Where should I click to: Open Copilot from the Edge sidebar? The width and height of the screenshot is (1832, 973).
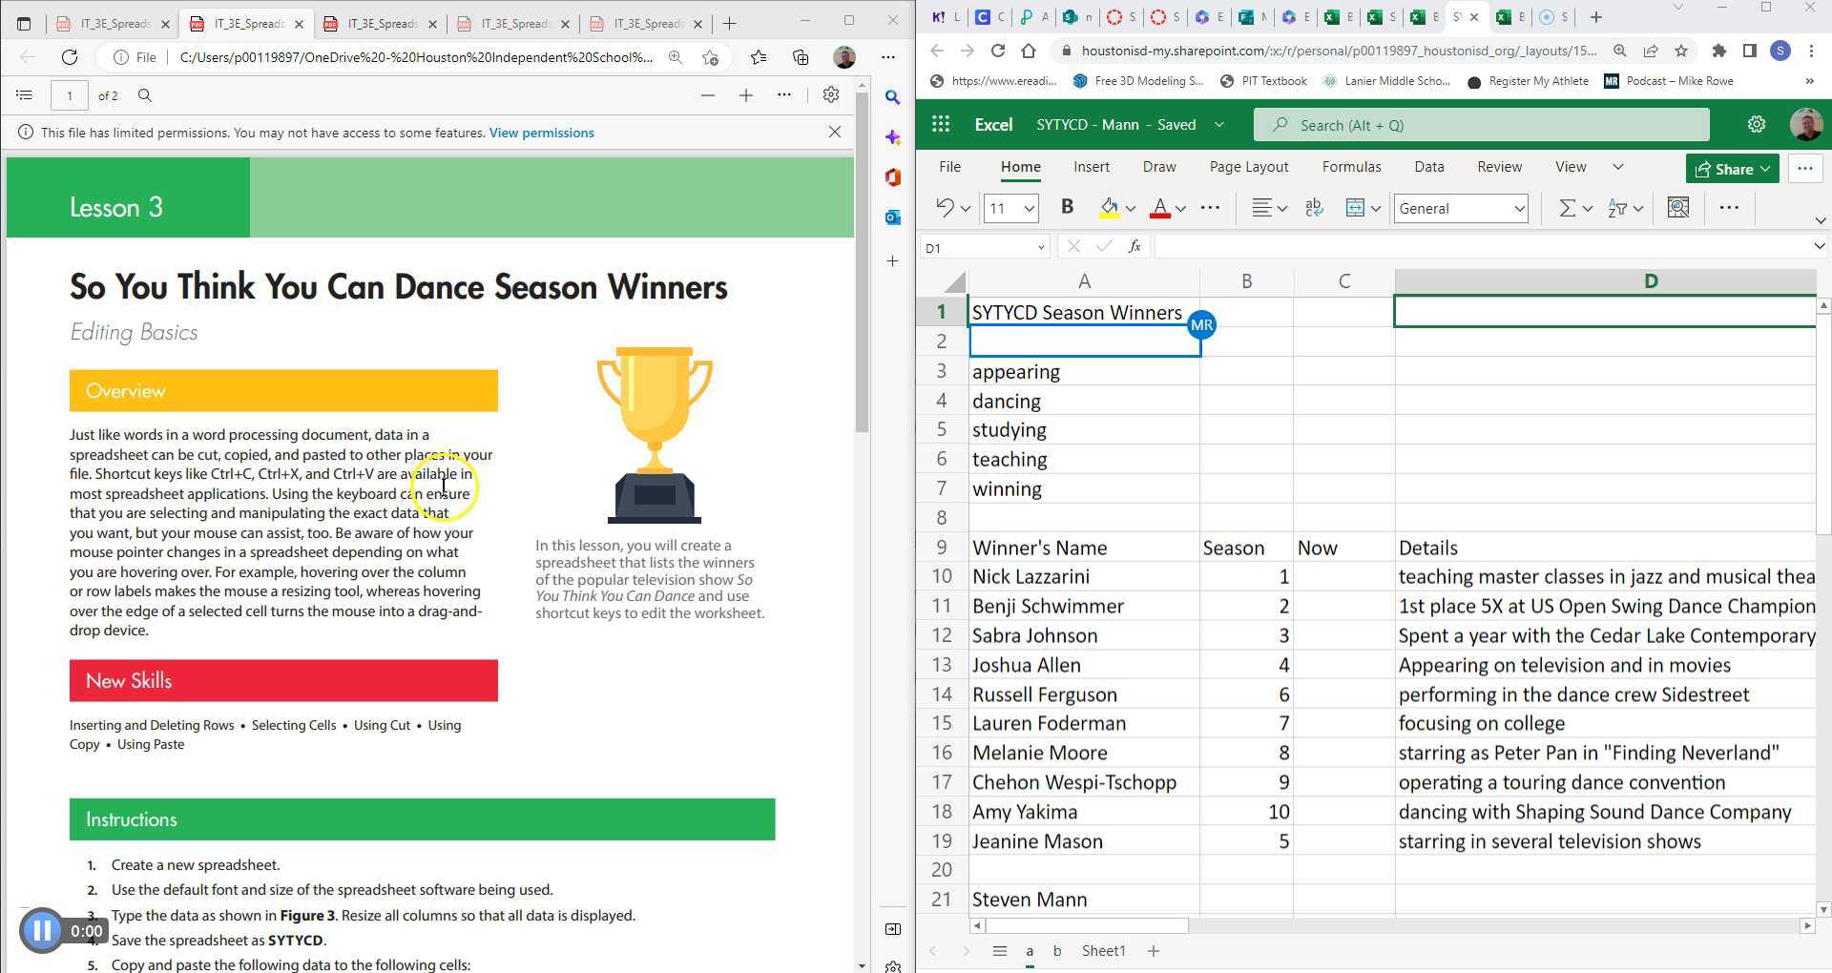tap(893, 138)
